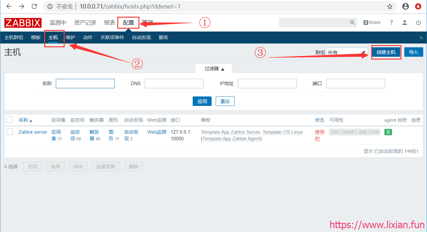This screenshot has width=427, height=232.
Task: Tick the Zabbix server row checkbox
Action: tap(10, 132)
